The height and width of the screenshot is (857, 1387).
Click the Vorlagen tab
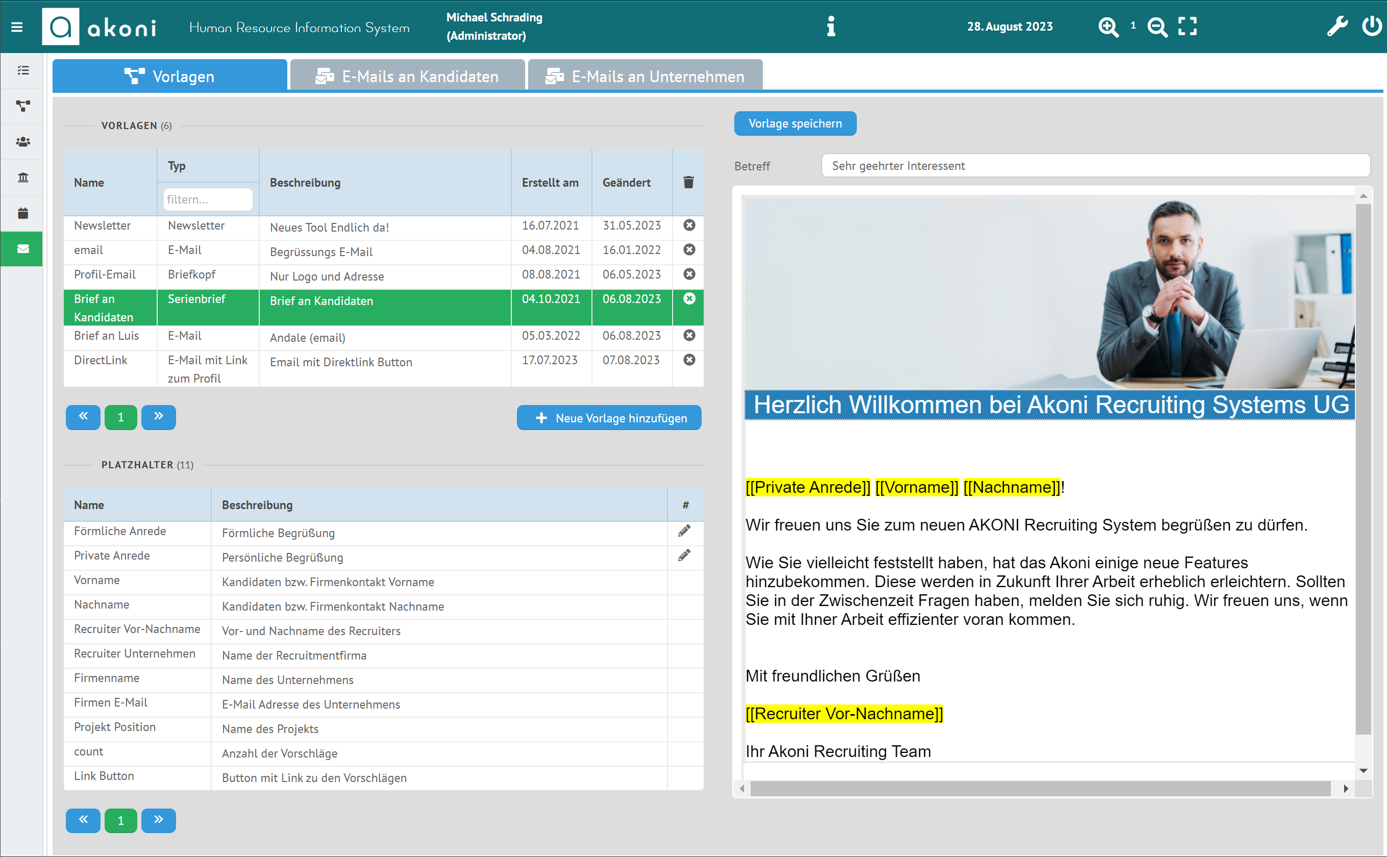point(169,77)
